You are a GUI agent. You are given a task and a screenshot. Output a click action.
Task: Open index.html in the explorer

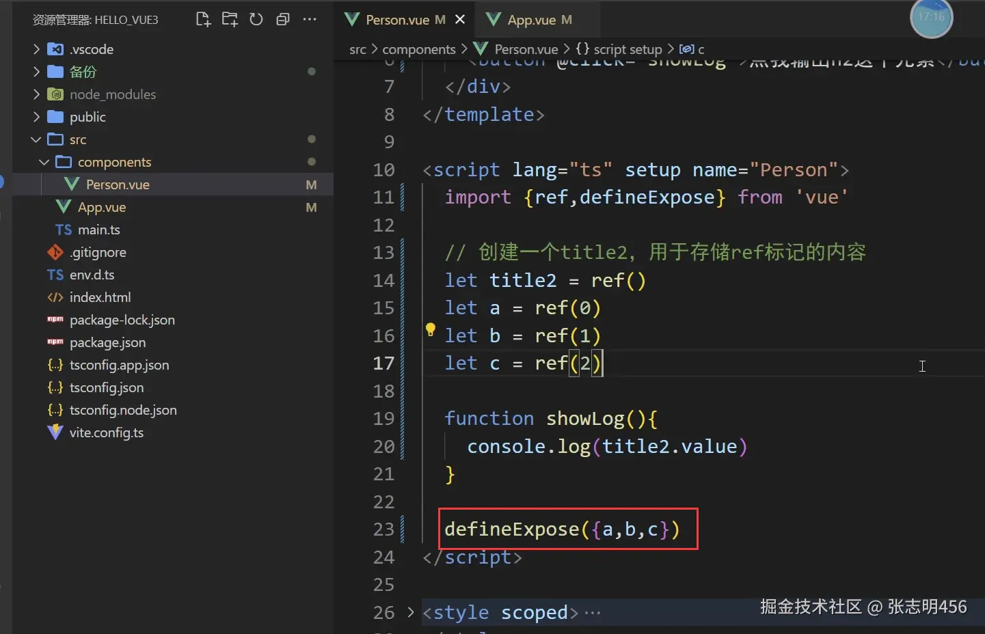coord(173,297)
